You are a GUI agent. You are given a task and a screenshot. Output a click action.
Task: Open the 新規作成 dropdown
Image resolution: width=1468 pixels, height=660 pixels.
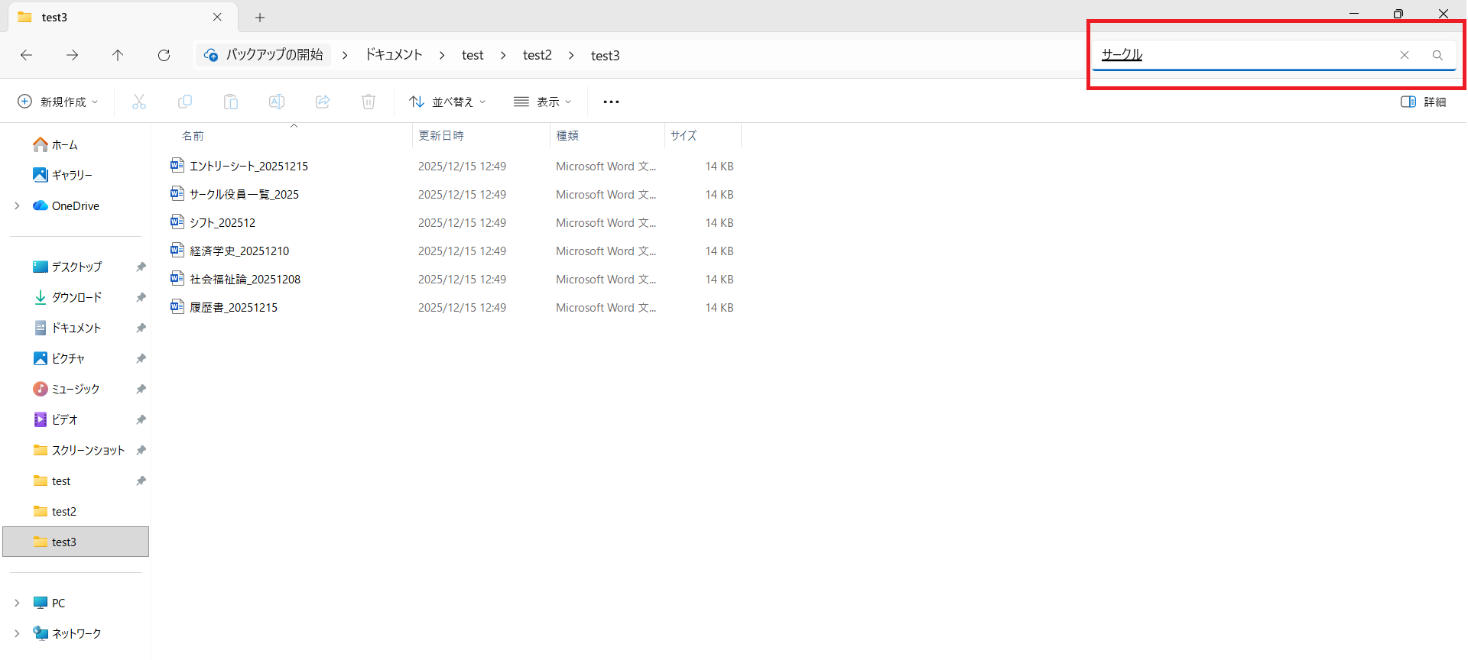(58, 102)
